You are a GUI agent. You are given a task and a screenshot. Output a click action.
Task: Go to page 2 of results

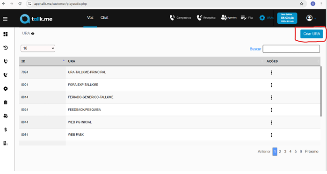coord(280,152)
